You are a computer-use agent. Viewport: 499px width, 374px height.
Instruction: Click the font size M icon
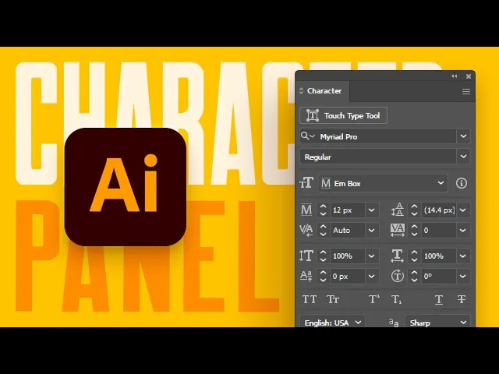coord(306,210)
